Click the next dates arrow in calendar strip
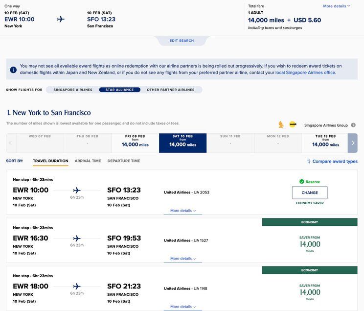Image resolution: width=364 pixels, height=311 pixels. pyautogui.click(x=352, y=143)
